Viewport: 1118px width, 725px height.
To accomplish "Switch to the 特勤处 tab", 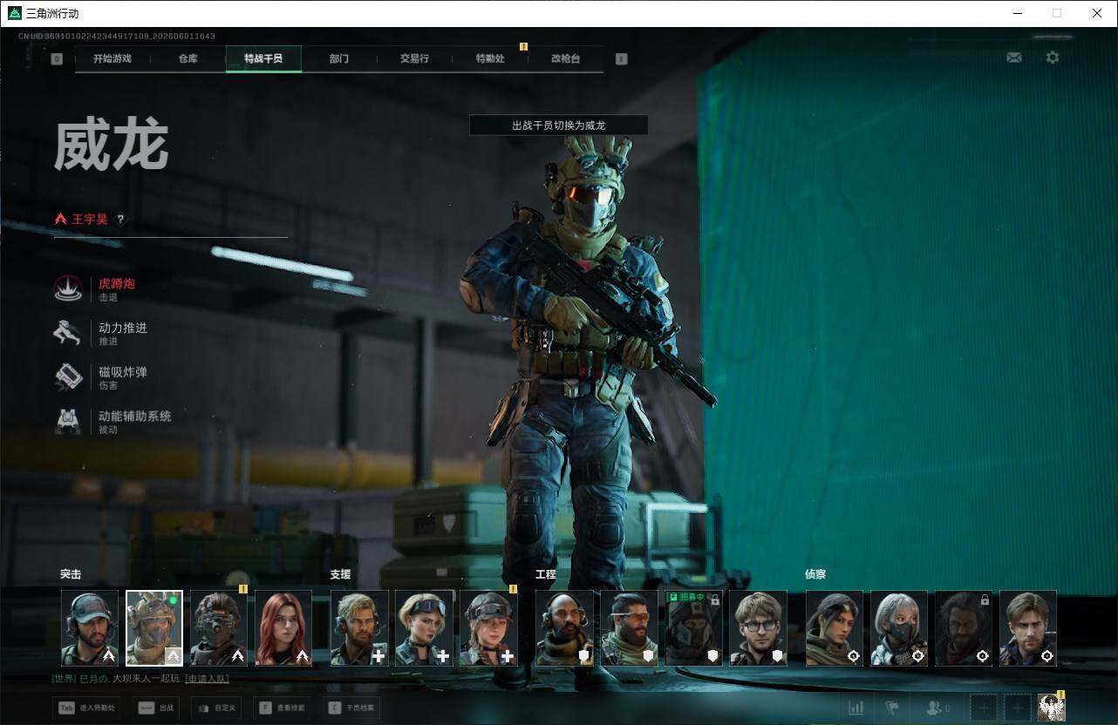I will click(490, 59).
